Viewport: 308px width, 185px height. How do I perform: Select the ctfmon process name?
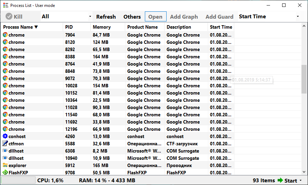pos(16,144)
